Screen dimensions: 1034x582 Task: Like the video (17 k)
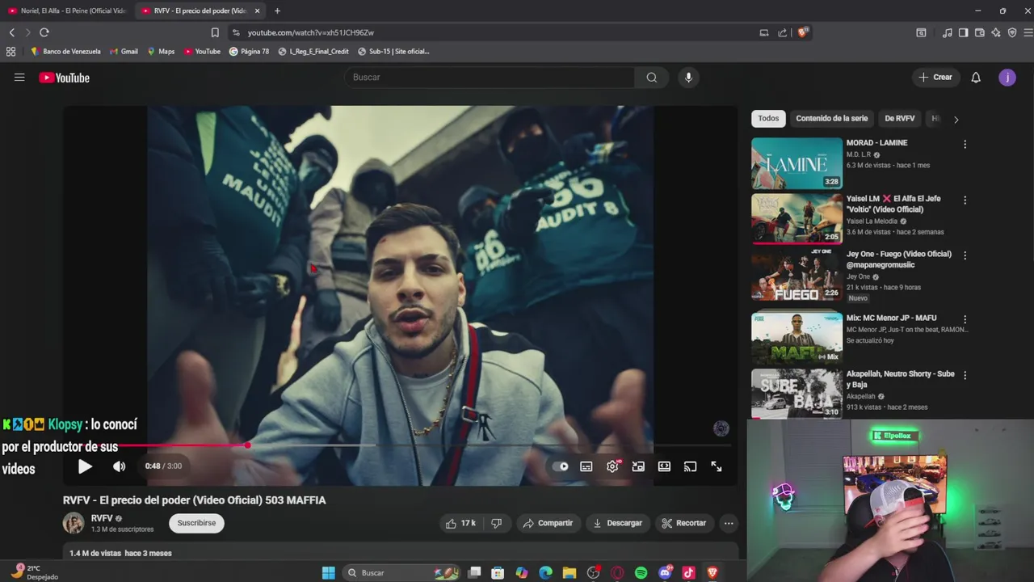(460, 523)
